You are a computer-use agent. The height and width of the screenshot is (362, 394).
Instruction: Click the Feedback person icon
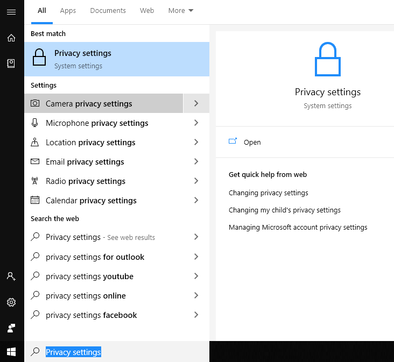pos(11,328)
